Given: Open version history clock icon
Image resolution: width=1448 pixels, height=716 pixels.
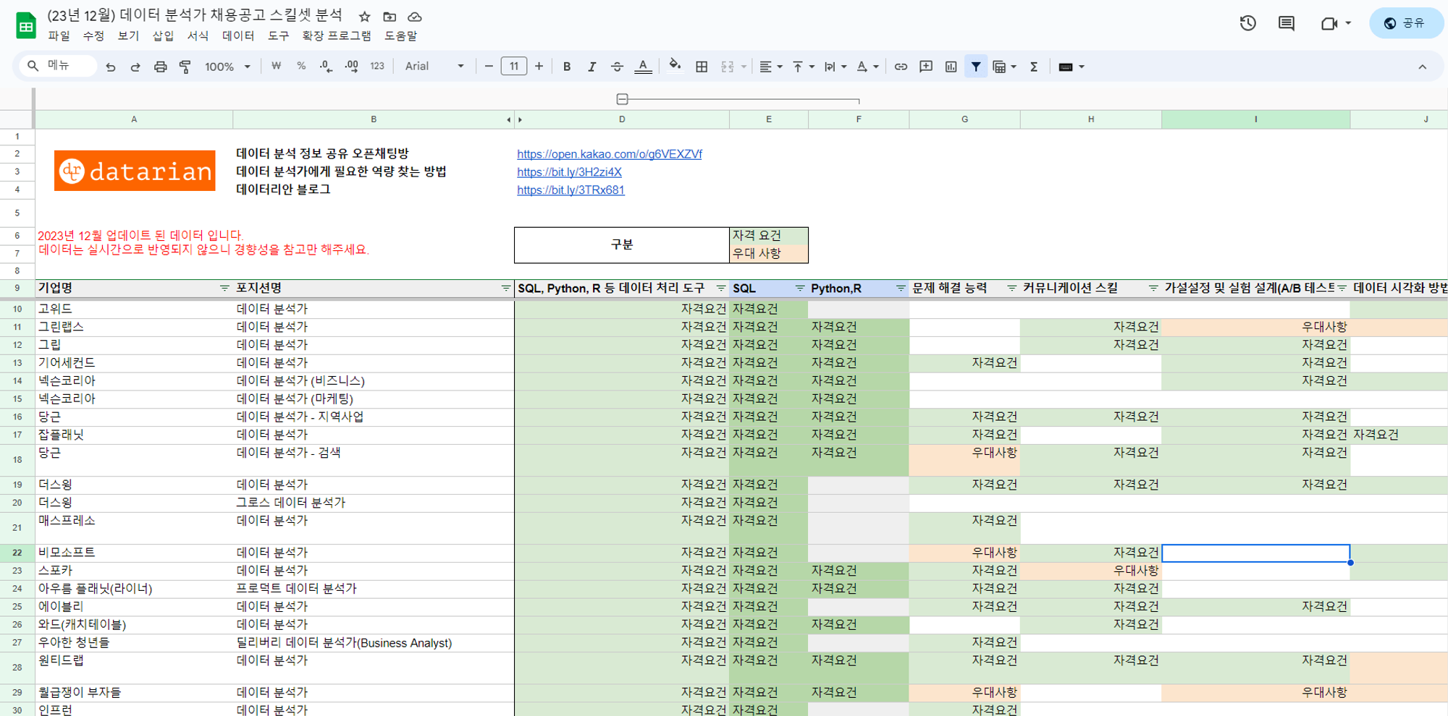Looking at the screenshot, I should tap(1247, 23).
